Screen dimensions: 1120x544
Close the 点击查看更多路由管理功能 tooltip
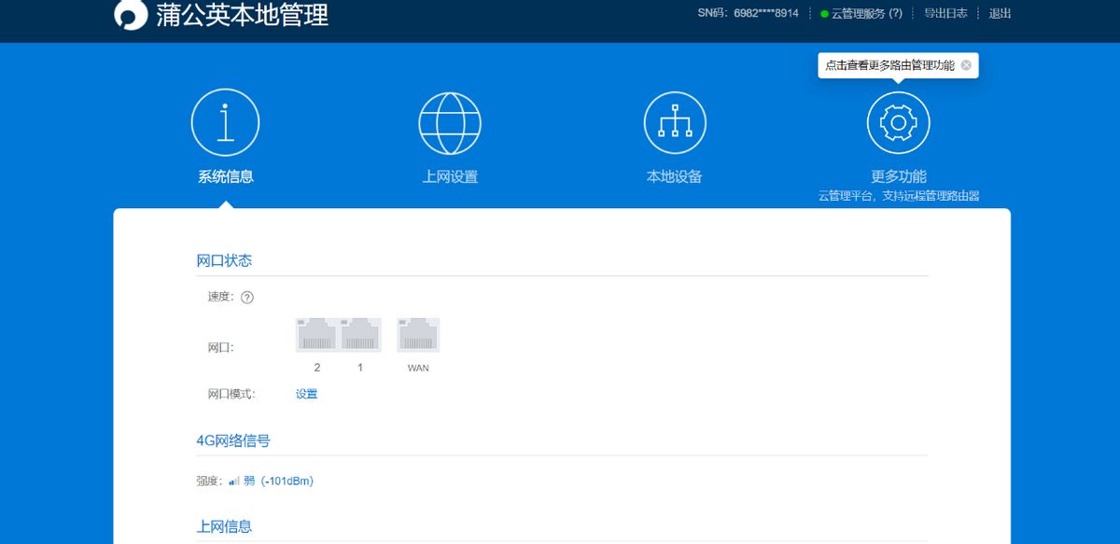click(x=966, y=65)
